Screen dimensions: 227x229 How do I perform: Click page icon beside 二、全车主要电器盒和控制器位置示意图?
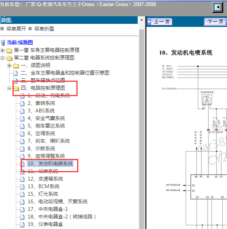pos(16,73)
